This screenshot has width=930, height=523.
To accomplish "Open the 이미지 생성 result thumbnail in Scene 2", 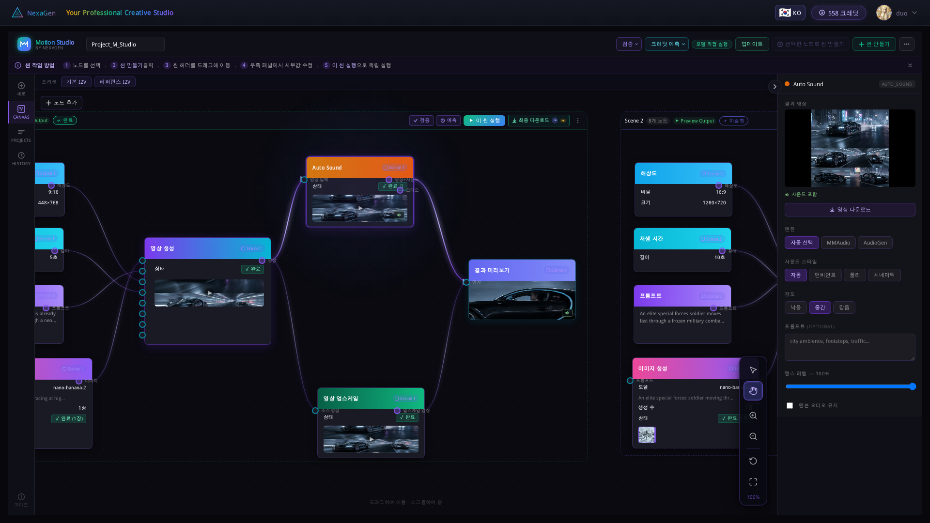I will [x=647, y=435].
